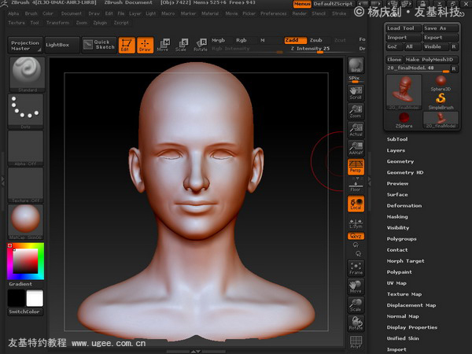Expand the Texture Map section
472x354 pixels.
(x=404, y=294)
